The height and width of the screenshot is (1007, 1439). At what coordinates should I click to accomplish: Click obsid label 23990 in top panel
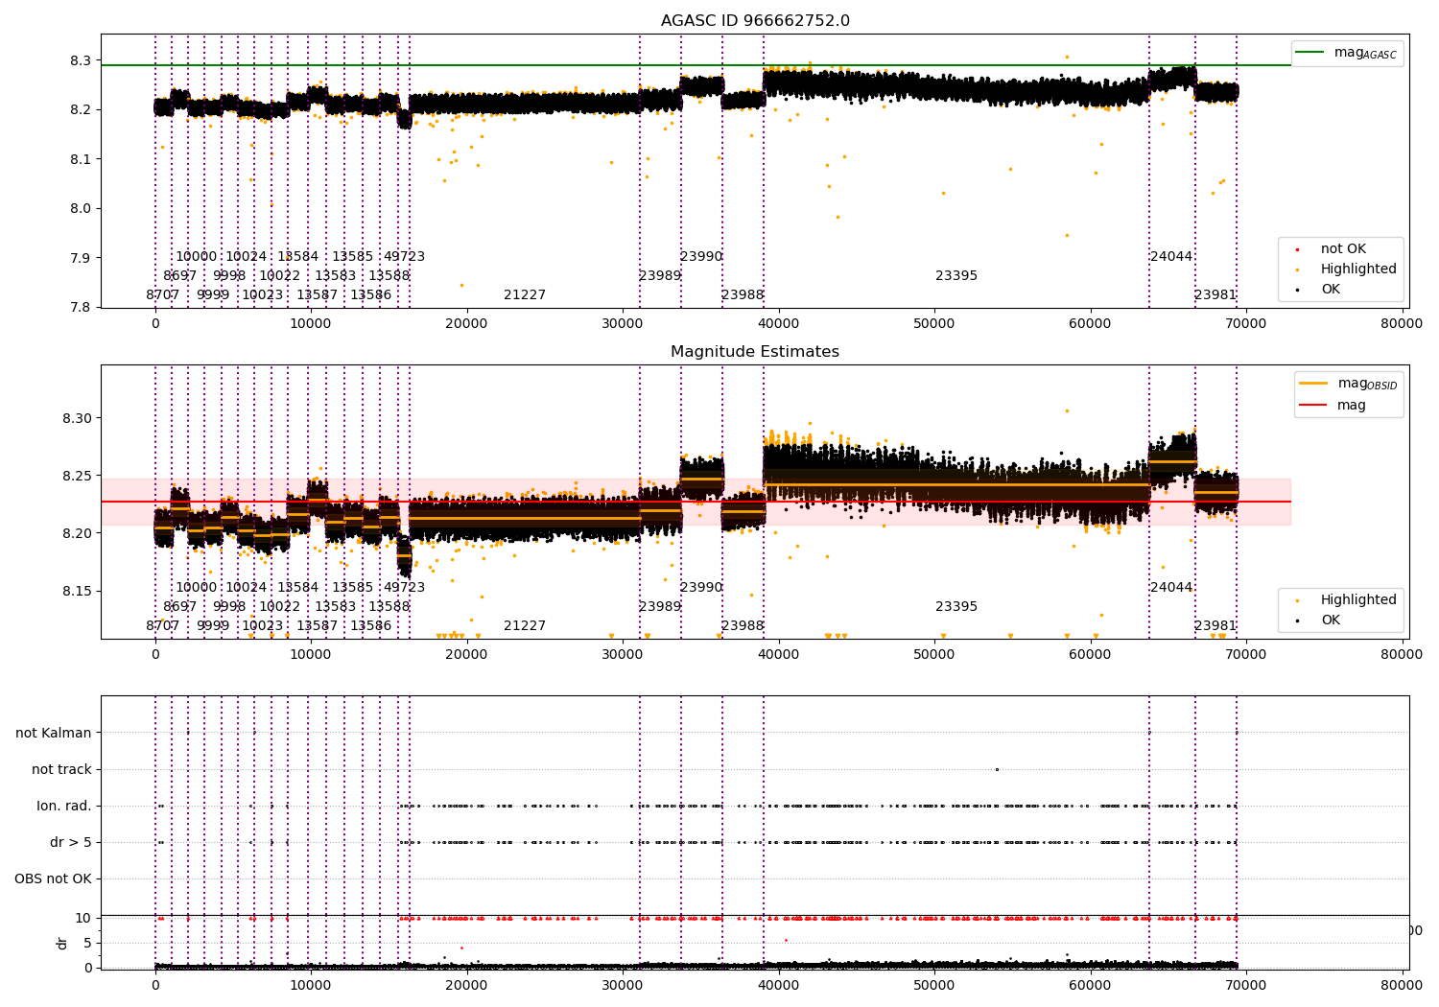(x=701, y=257)
